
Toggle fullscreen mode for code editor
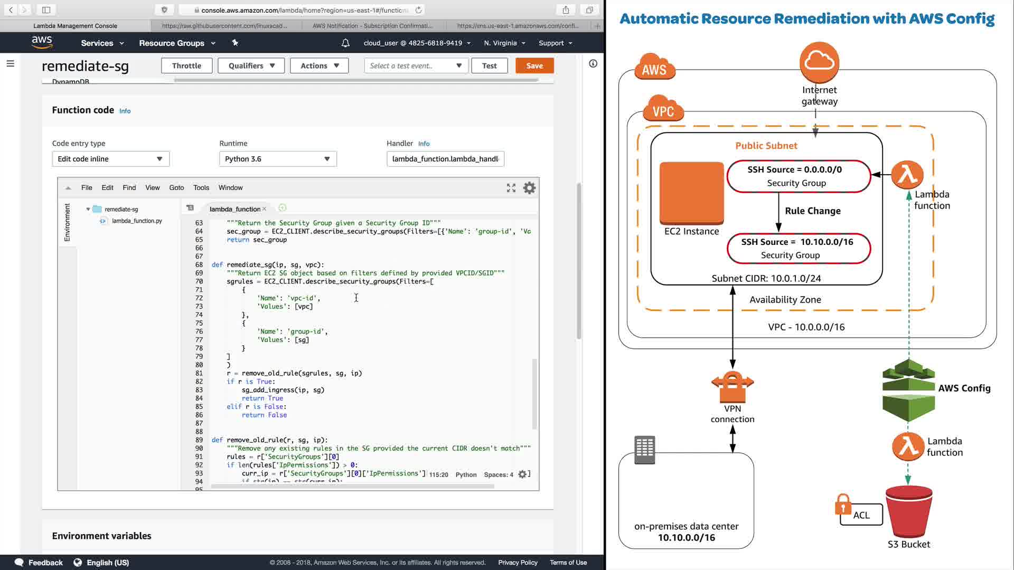pyautogui.click(x=511, y=188)
